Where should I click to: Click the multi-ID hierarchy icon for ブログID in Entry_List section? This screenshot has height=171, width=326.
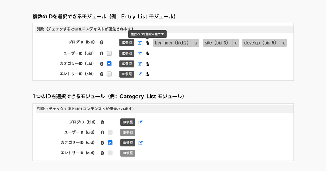tap(147, 43)
